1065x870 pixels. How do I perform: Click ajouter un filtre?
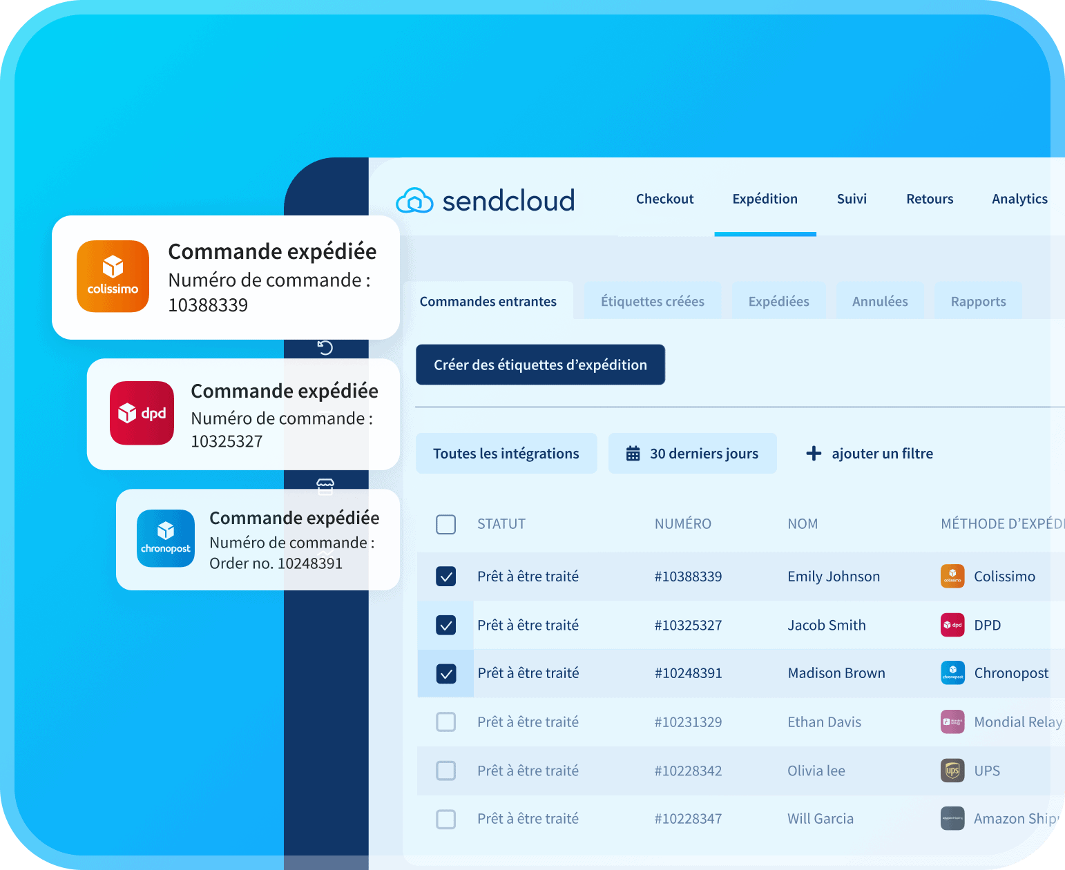point(882,454)
